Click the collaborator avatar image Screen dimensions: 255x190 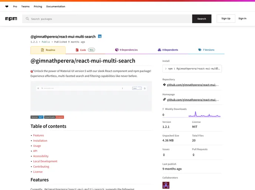pos(166,185)
